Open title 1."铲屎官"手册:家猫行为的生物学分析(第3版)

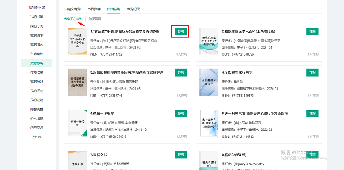(x=125, y=31)
